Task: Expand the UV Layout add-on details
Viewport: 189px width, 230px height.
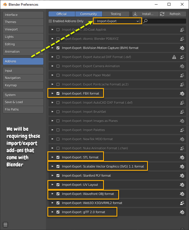Action: coord(52,185)
